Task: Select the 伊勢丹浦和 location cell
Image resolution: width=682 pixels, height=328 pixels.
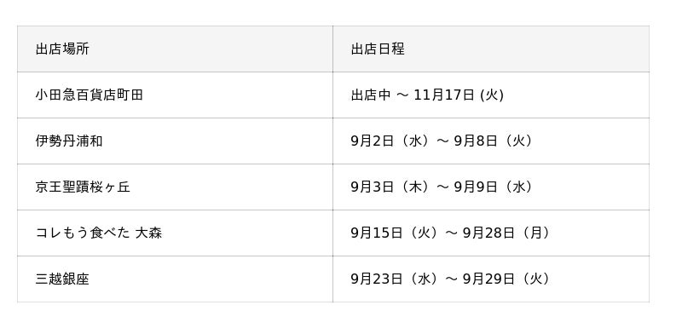Action: 175,141
